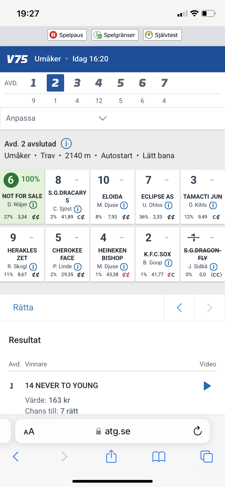Viewport: 225px width, 487px height.
Task: Open Safari bookmarks book icon
Action: [x=159, y=457]
